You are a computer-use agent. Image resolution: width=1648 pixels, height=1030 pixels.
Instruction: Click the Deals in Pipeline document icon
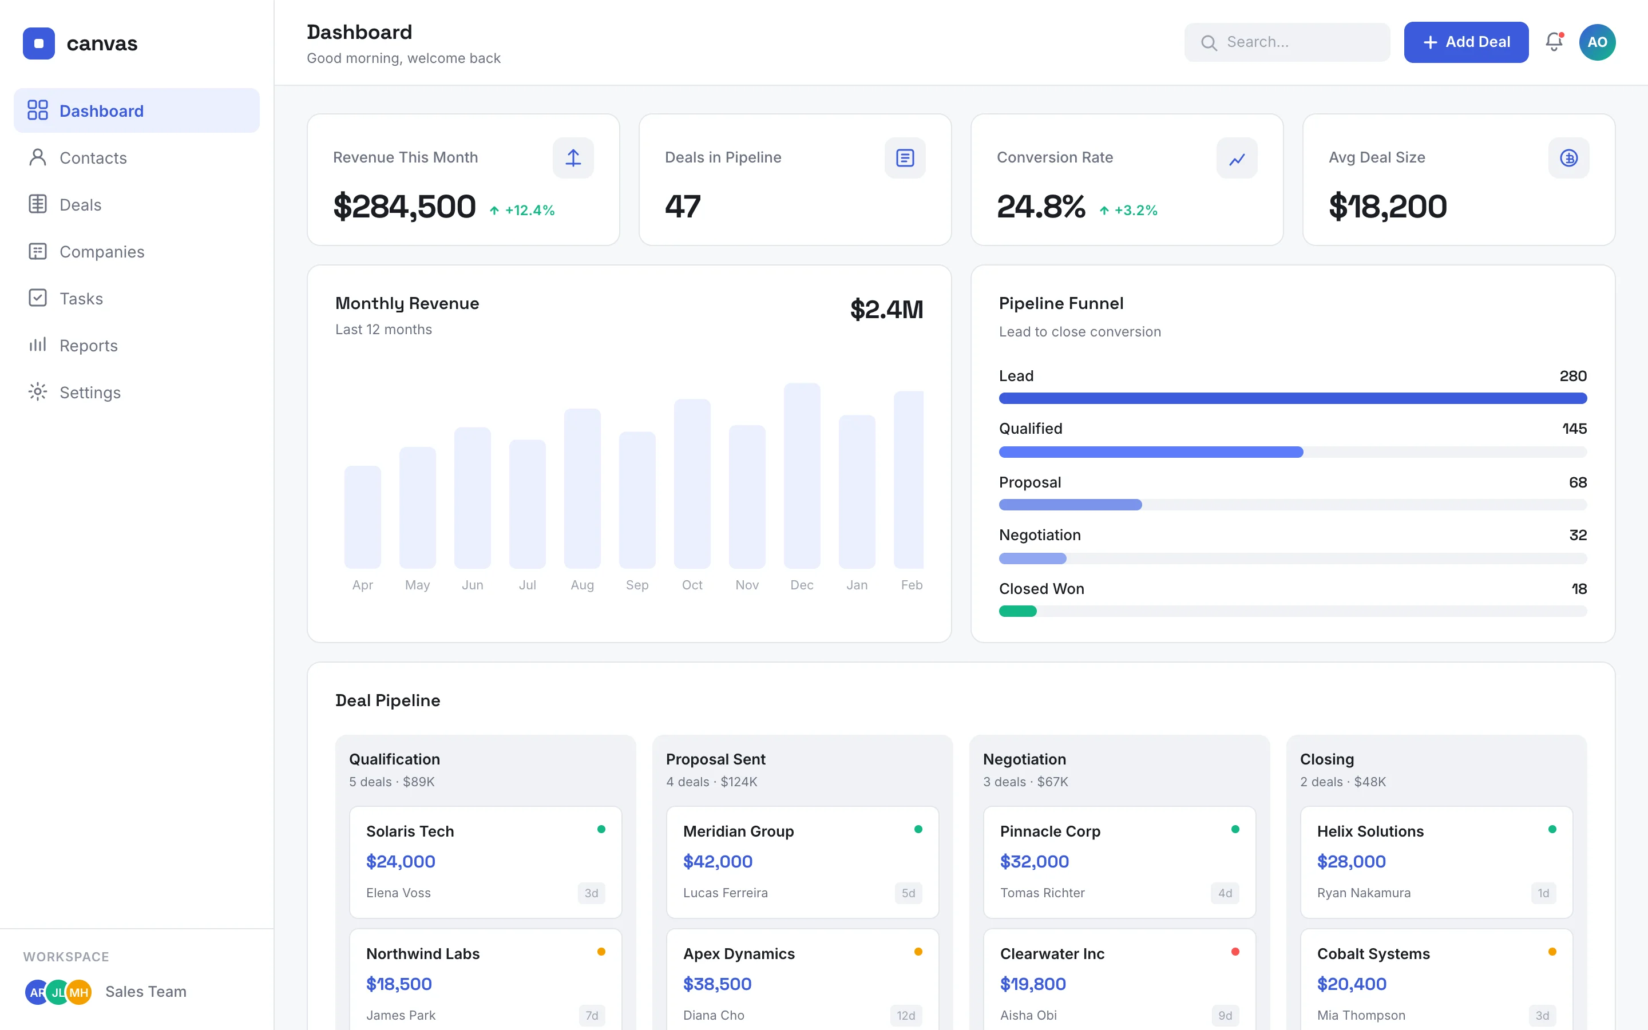(x=905, y=158)
